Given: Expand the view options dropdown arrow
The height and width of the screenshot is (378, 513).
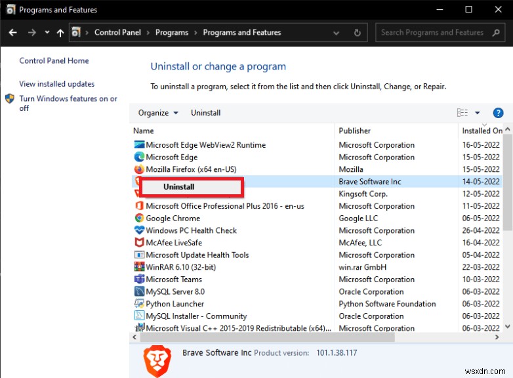Looking at the screenshot, I should (478, 113).
